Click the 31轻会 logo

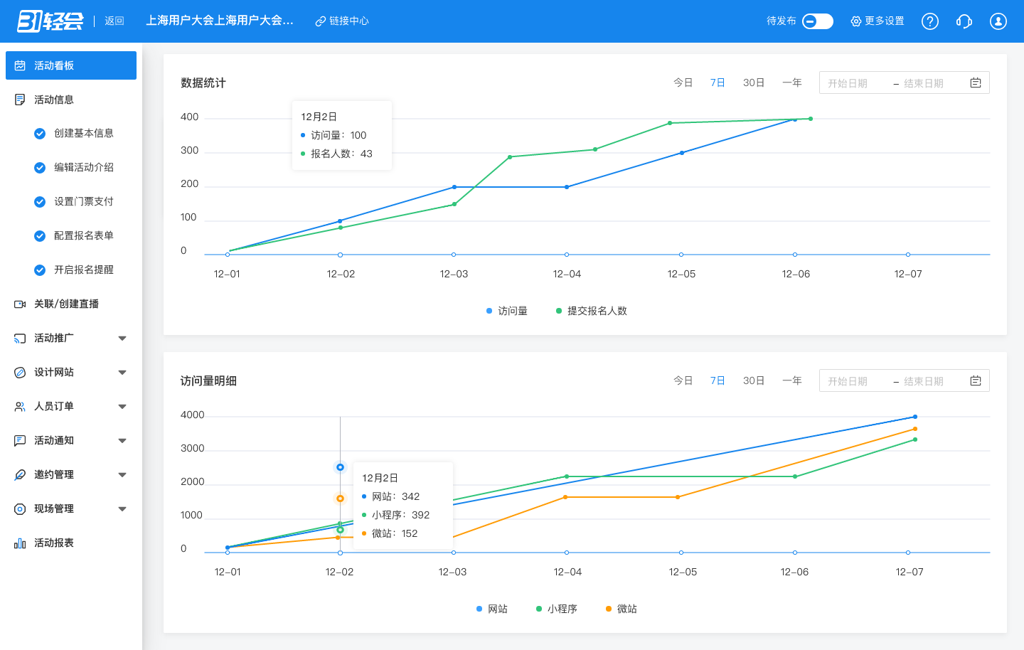point(50,21)
